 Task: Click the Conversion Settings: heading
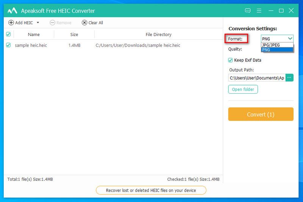coord(253,28)
